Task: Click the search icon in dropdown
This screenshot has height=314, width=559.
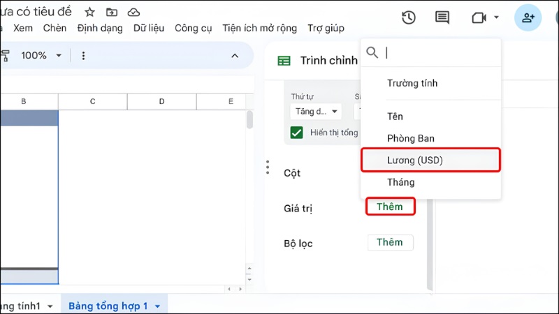Action: (x=372, y=52)
